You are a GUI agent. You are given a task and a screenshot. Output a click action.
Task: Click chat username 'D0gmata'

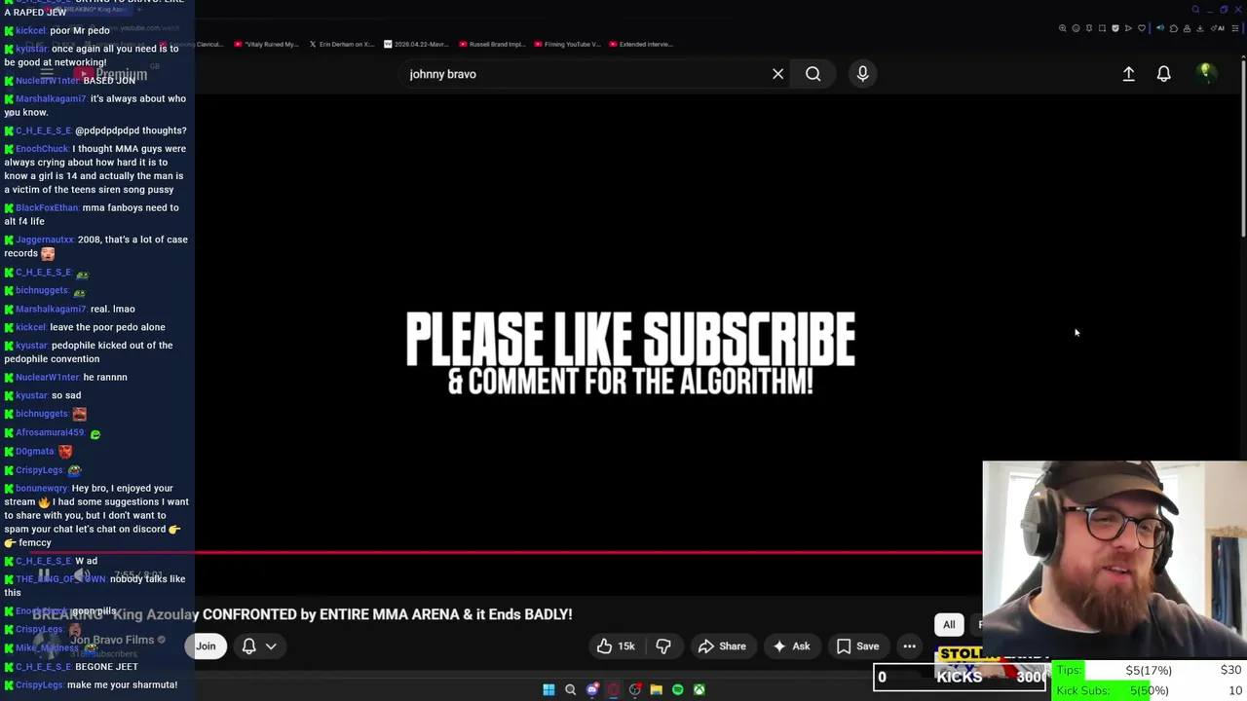point(35,451)
